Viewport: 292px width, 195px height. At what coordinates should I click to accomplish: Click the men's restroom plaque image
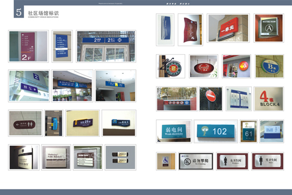tap(267, 161)
